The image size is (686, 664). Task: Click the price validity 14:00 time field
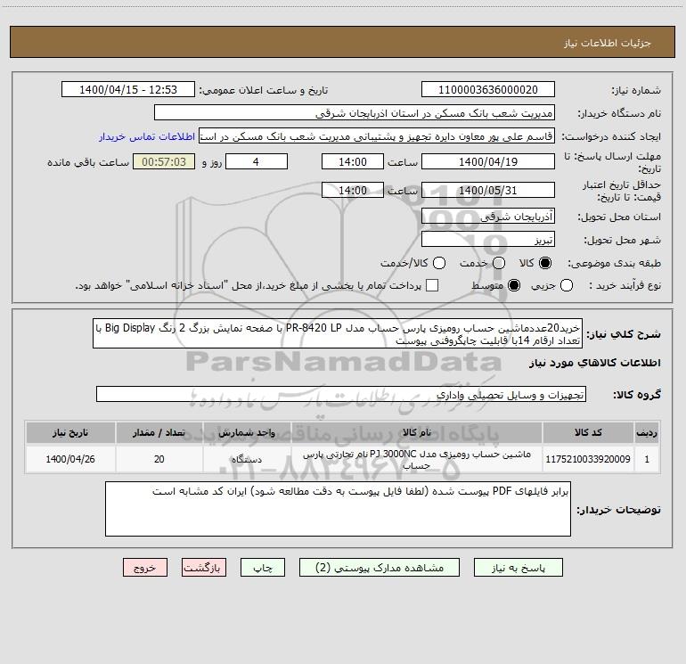coord(353,190)
